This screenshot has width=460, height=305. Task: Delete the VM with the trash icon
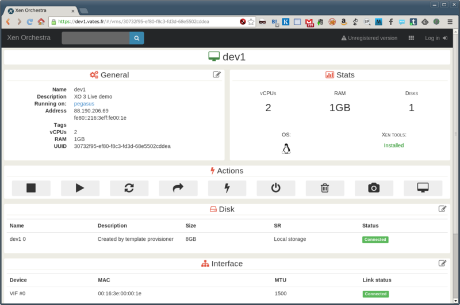click(325, 188)
